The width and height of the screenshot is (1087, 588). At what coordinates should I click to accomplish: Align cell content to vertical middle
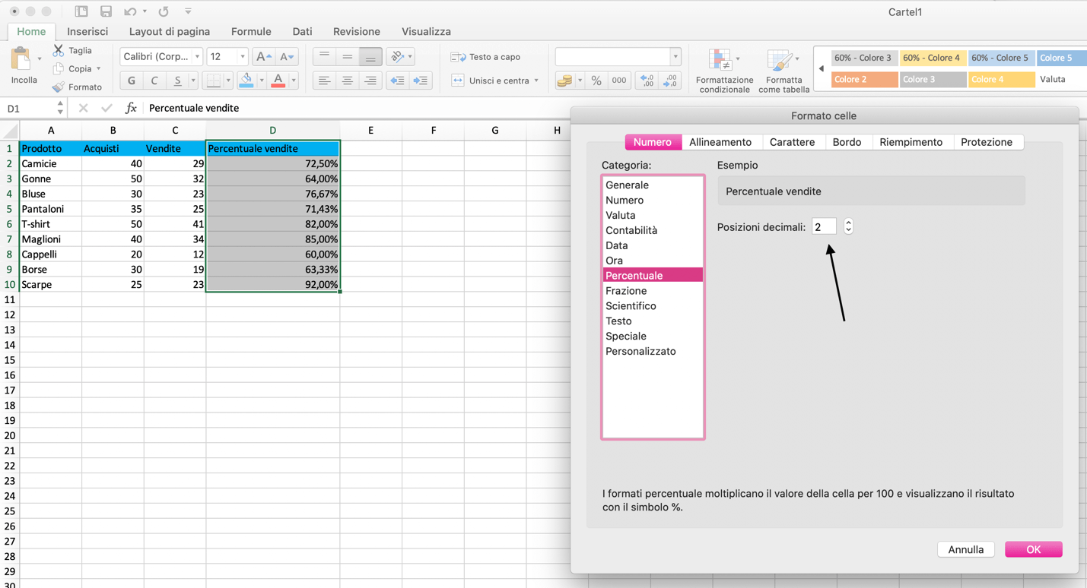[347, 57]
